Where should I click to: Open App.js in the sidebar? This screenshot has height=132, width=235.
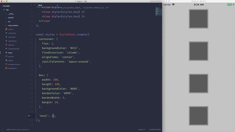click(10, 53)
